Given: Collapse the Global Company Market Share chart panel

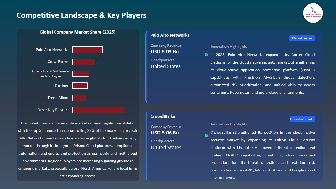Looking at the screenshot, I should tap(78, 32).
